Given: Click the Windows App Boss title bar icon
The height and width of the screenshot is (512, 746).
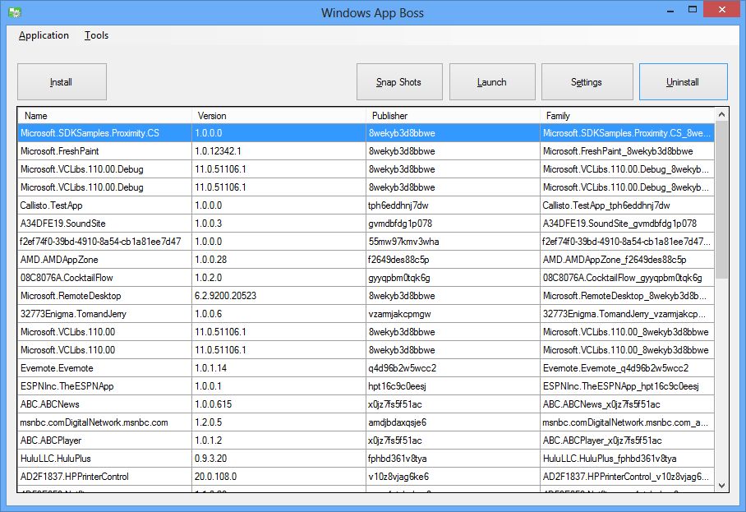Looking at the screenshot, I should pyautogui.click(x=14, y=12).
